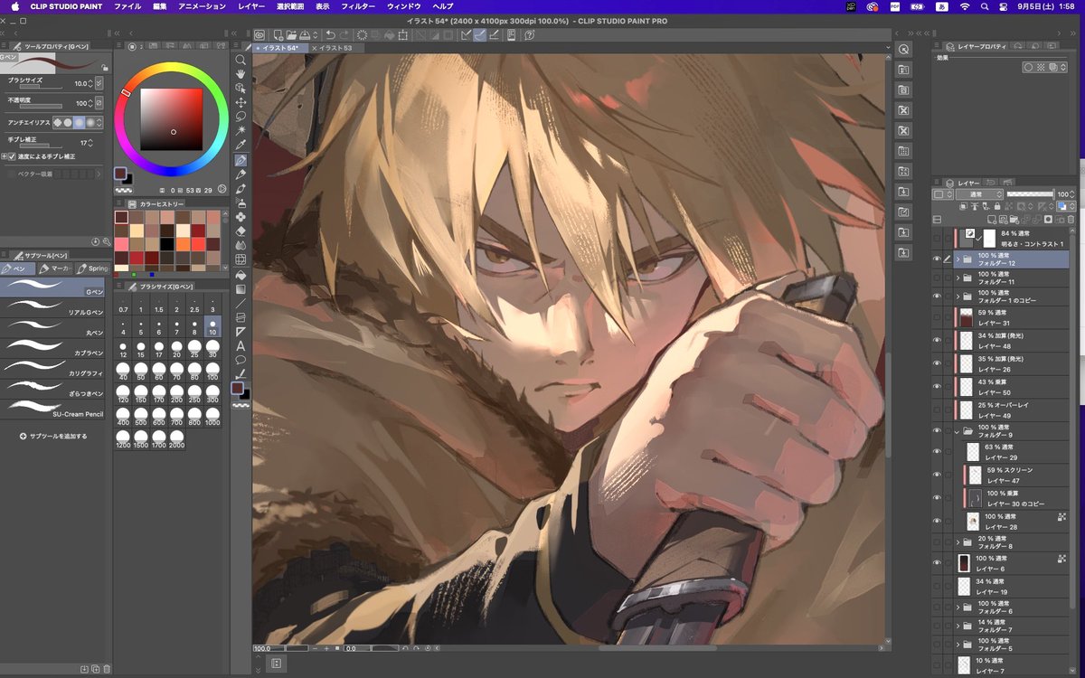
Task: Select the Fill bucket tool
Action: coord(241,275)
